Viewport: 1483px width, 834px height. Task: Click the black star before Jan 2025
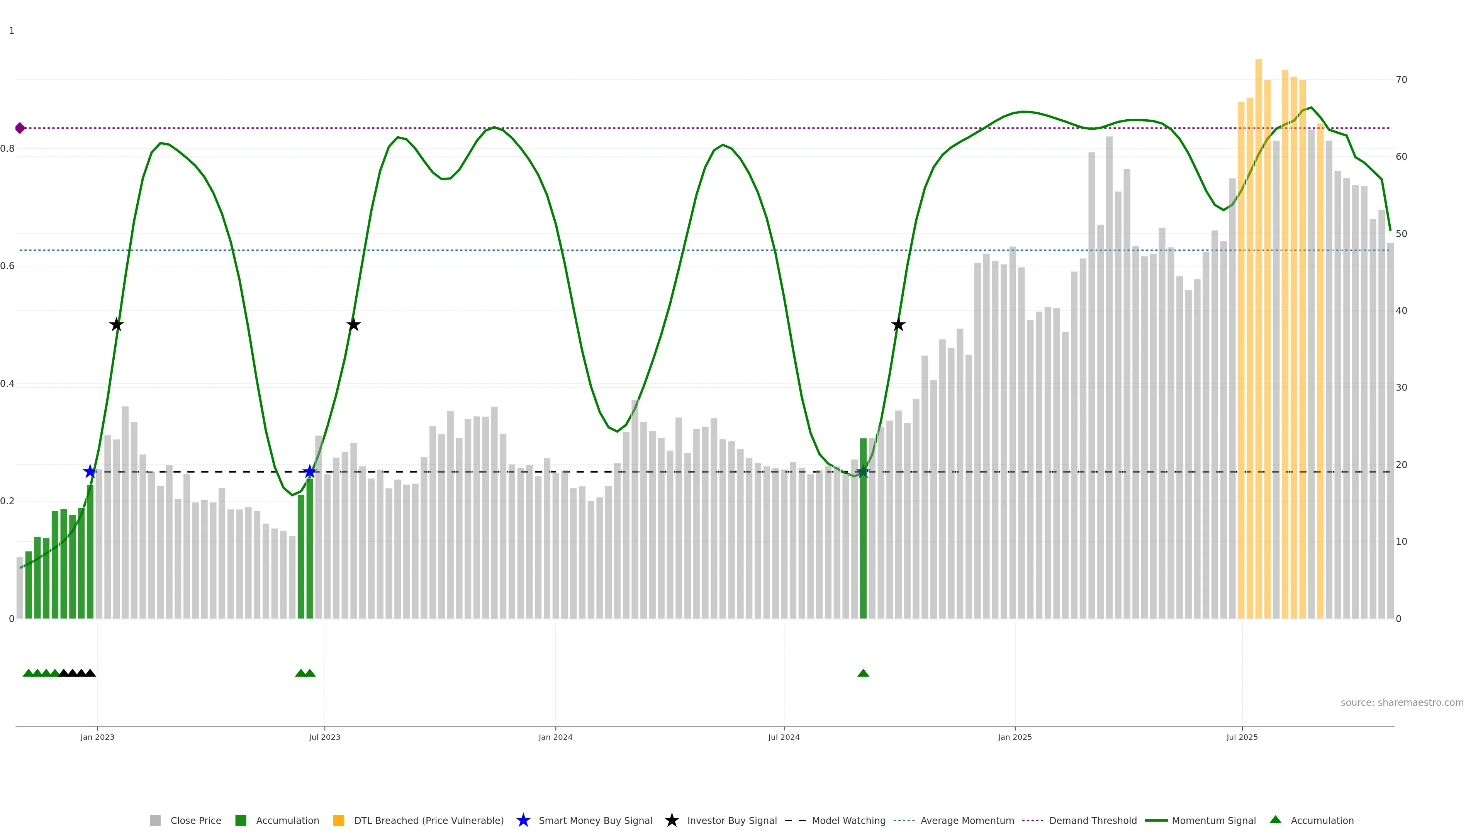[x=898, y=325]
